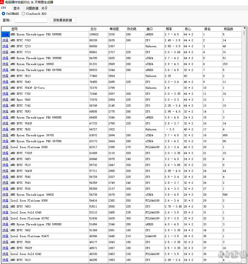
Task: Click the scroll-up arrow of the table scrollbar
Action: [244, 28]
